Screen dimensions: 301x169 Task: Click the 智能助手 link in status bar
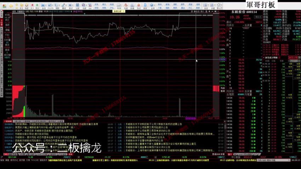point(43,160)
